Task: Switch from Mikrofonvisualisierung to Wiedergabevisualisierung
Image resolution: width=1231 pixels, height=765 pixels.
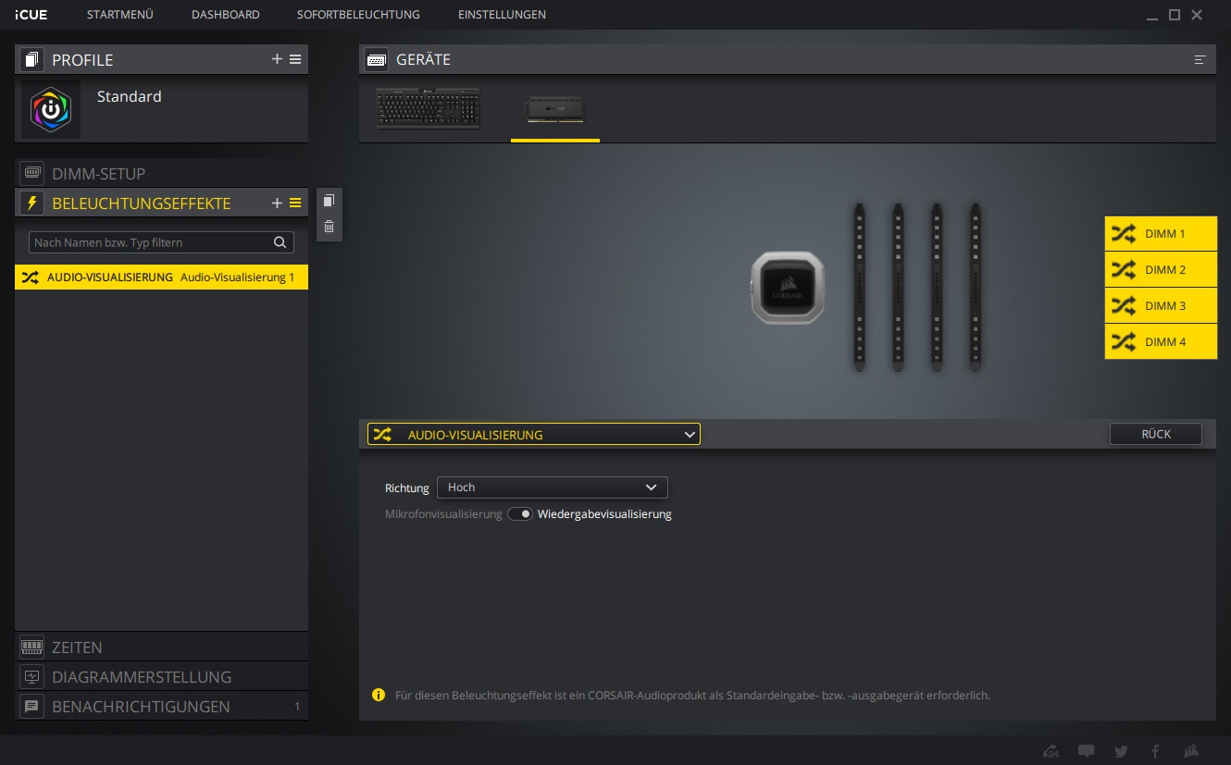Action: point(520,513)
